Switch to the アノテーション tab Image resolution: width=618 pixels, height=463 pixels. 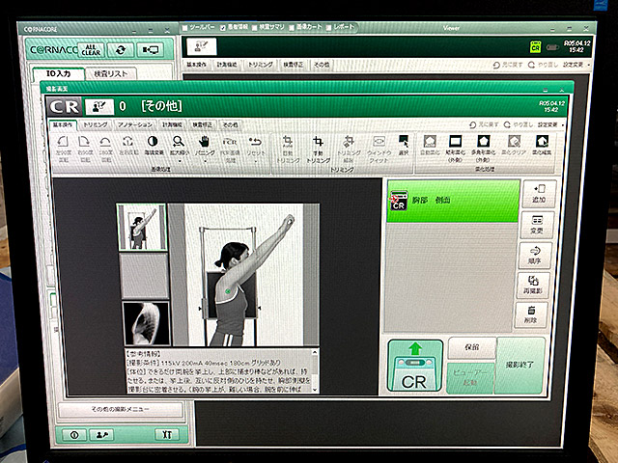(135, 124)
